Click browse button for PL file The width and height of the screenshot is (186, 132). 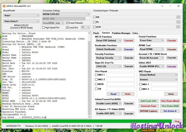point(178,22)
